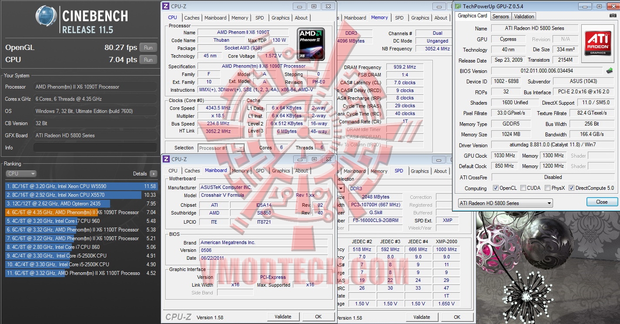The width and height of the screenshot is (620, 324).
Task: Click the ATI Radeon Graphics logo
Action: pos(599,43)
